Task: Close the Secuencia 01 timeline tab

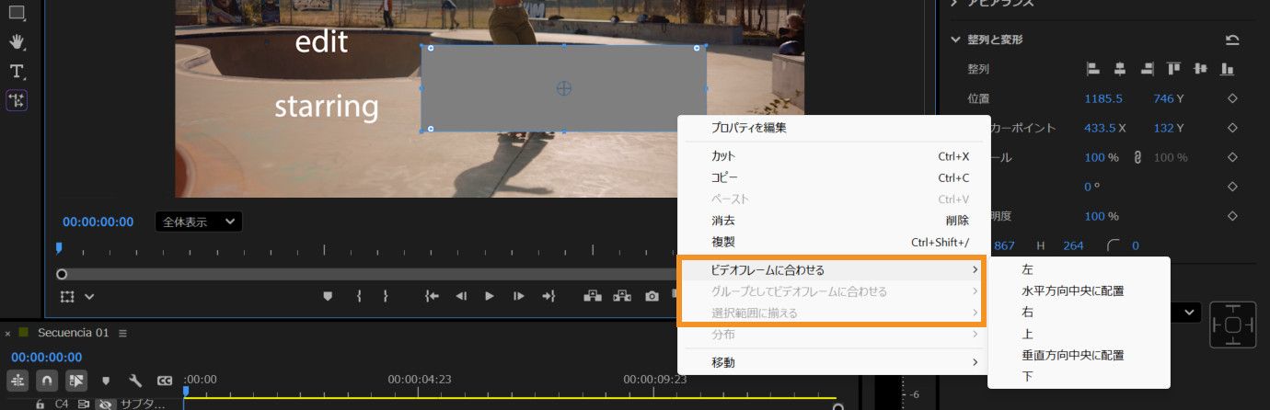Action: [x=7, y=334]
